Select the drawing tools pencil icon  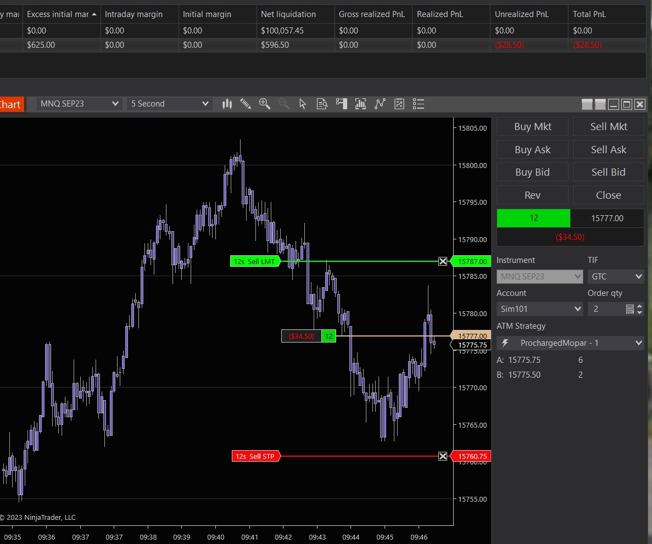point(246,104)
